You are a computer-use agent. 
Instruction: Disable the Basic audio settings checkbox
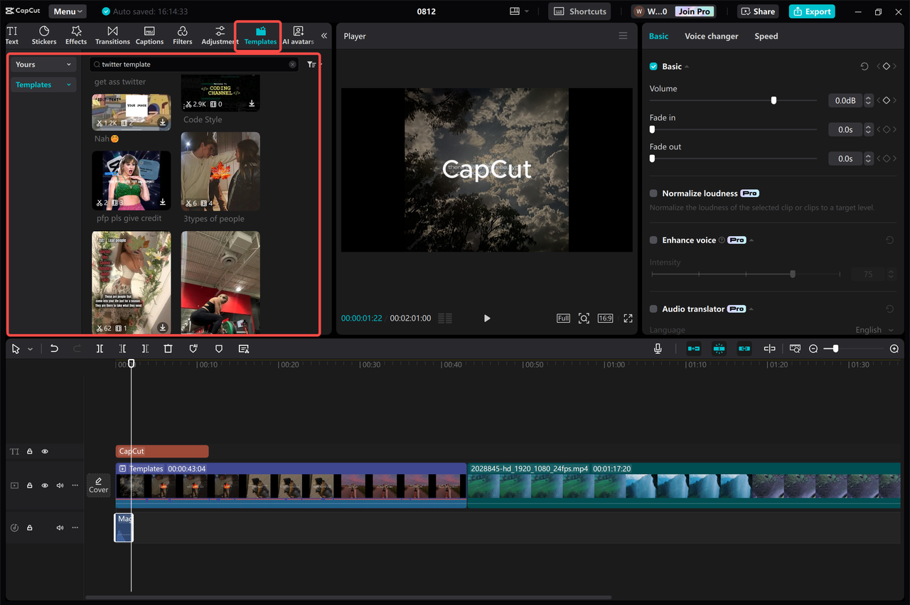click(x=653, y=66)
